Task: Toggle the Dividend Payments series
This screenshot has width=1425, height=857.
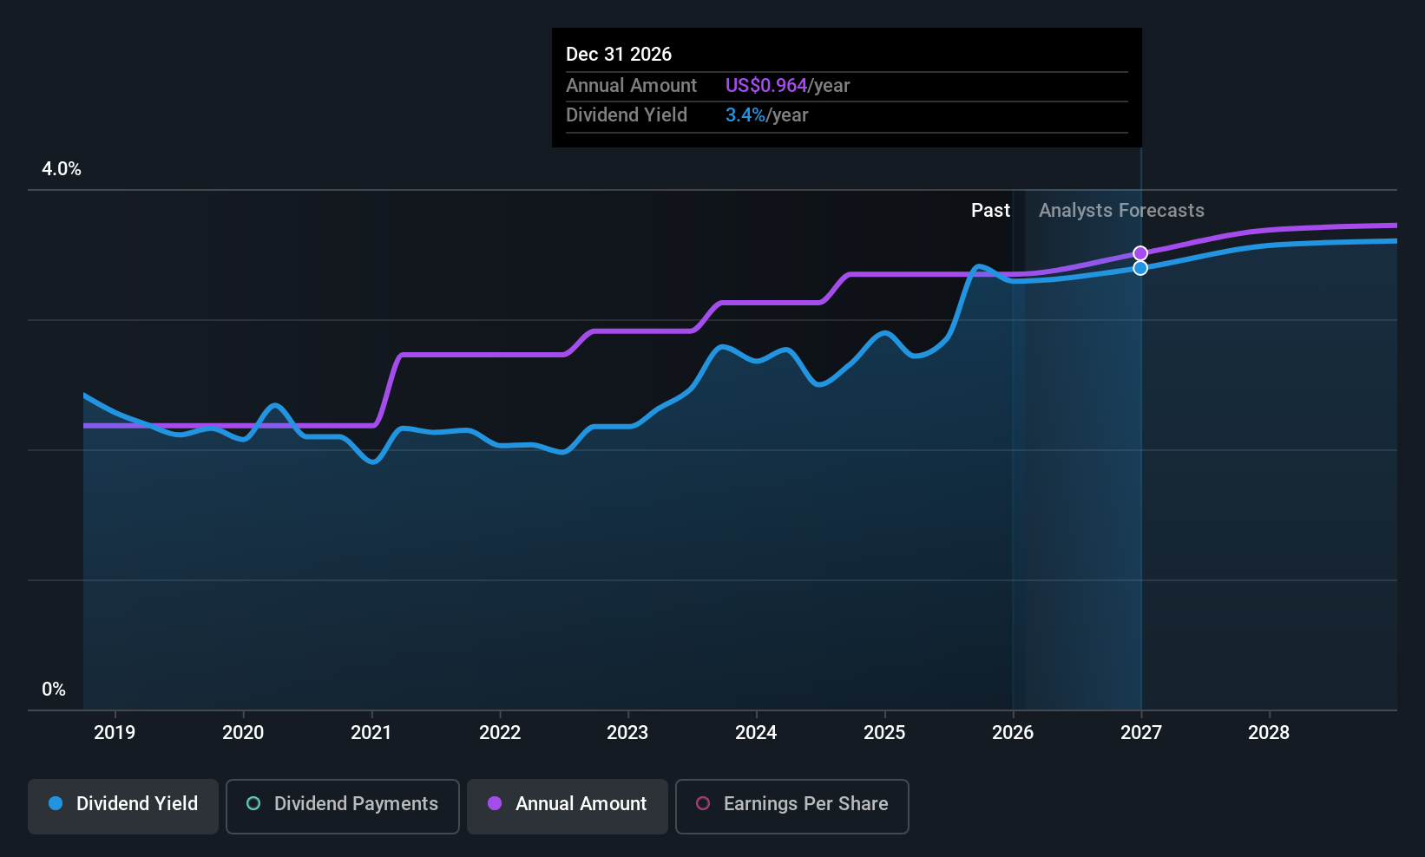Action: [x=342, y=807]
